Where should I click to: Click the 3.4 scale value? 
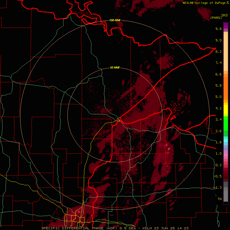(218, 120)
